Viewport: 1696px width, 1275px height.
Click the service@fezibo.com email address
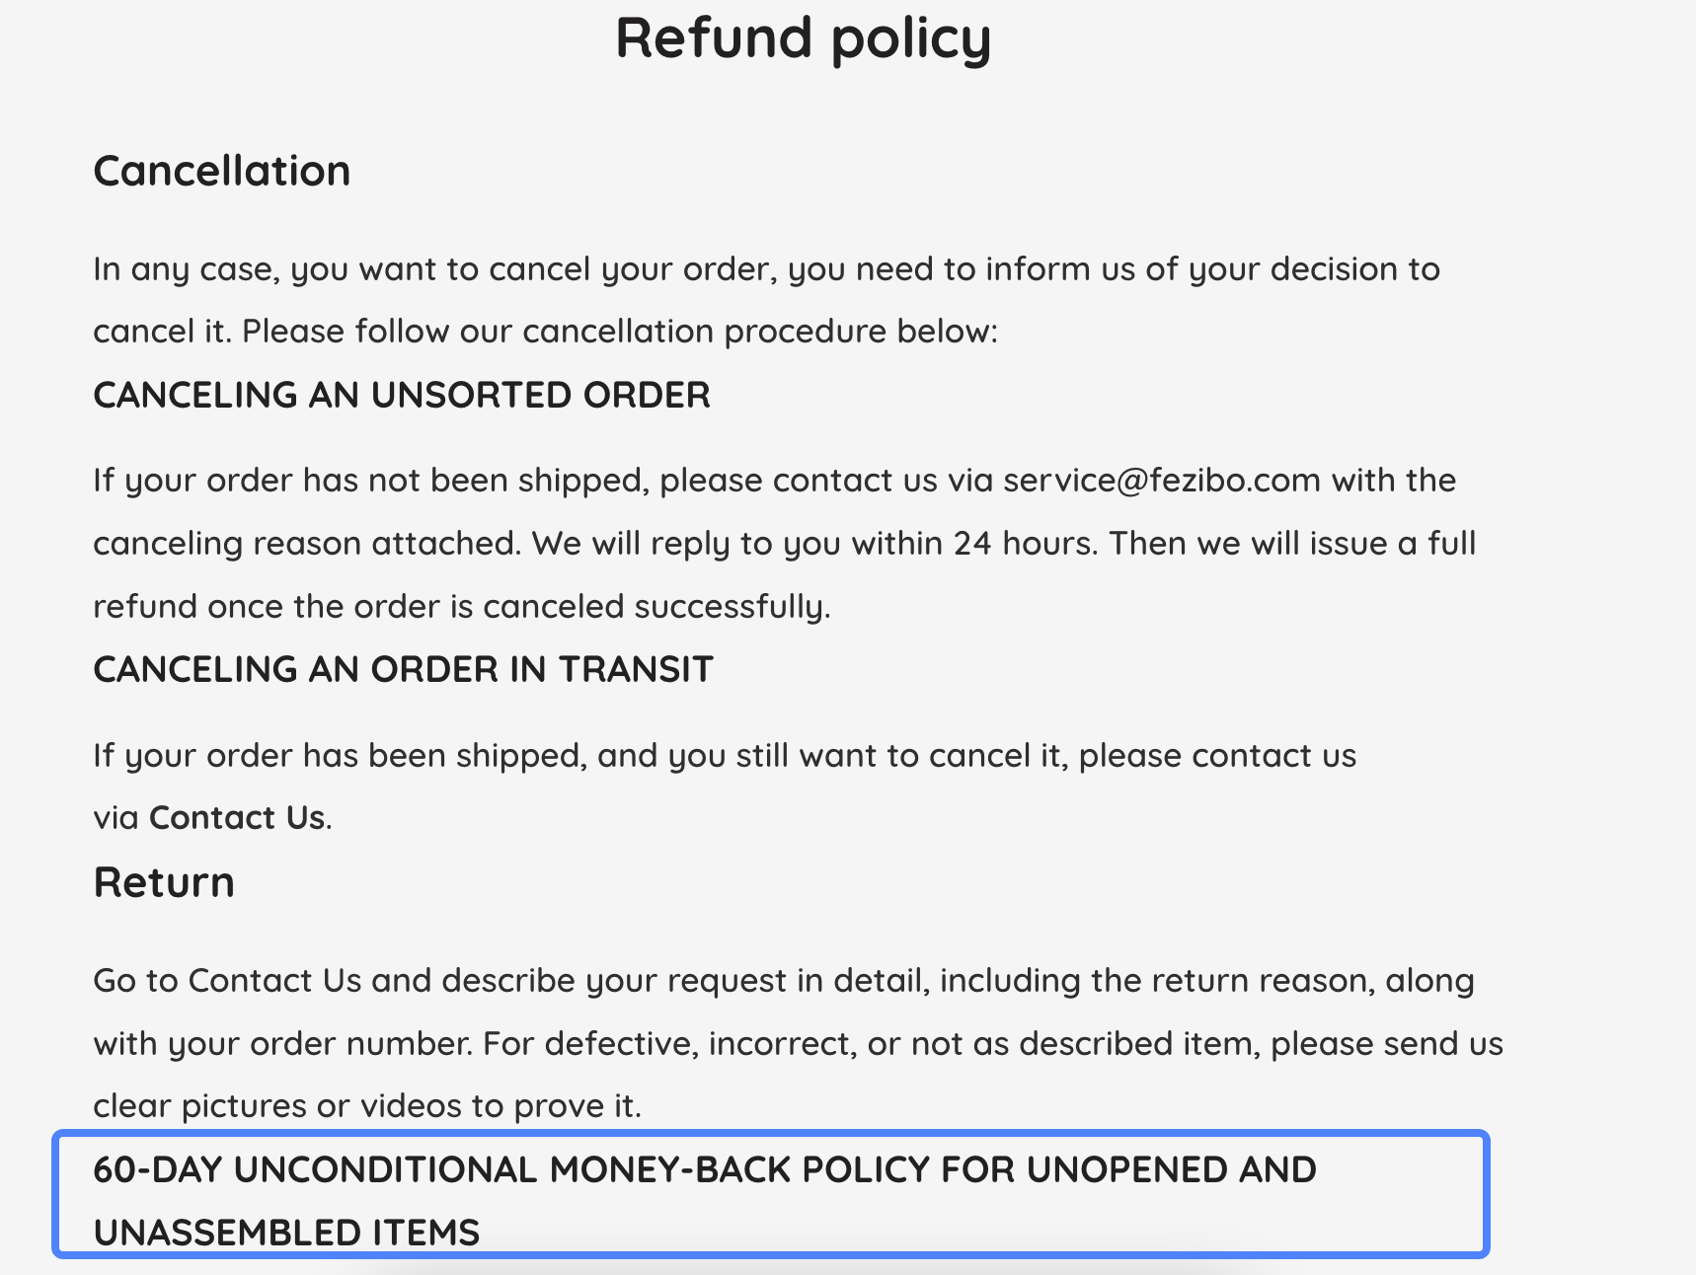[1162, 481]
